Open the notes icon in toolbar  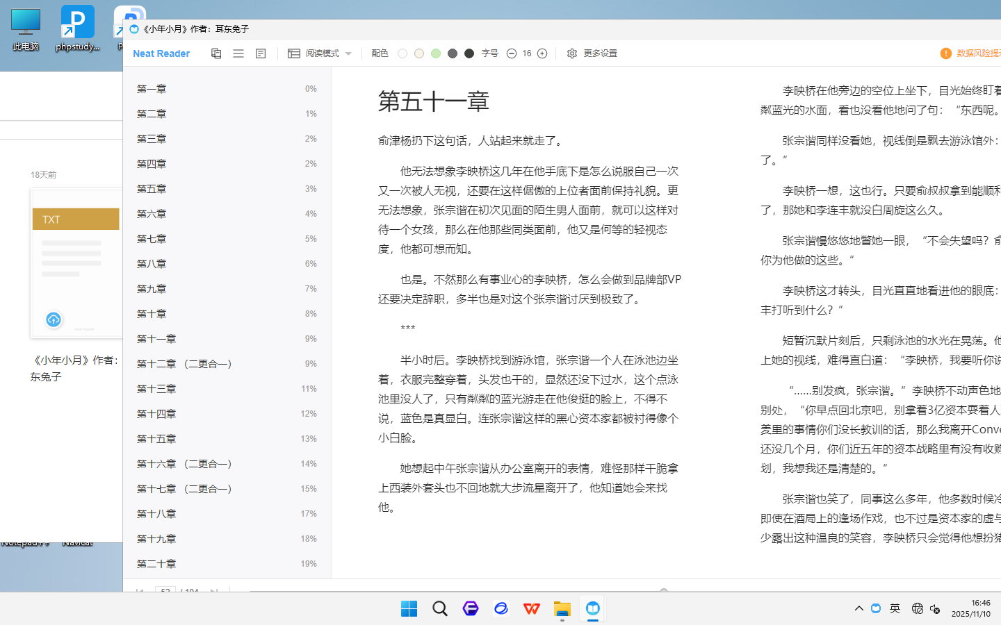click(261, 53)
